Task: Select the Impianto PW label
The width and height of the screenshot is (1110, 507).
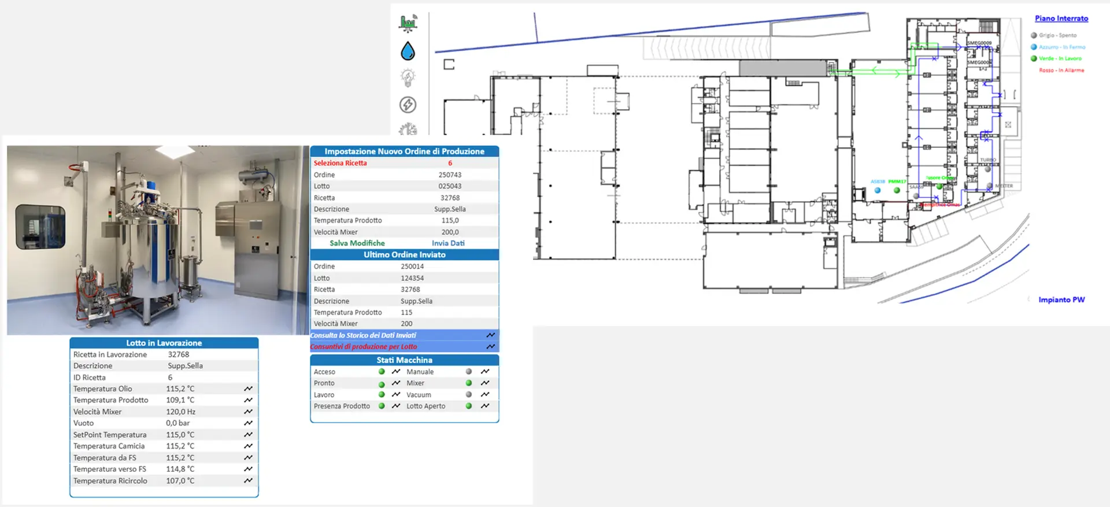Action: (x=1061, y=299)
